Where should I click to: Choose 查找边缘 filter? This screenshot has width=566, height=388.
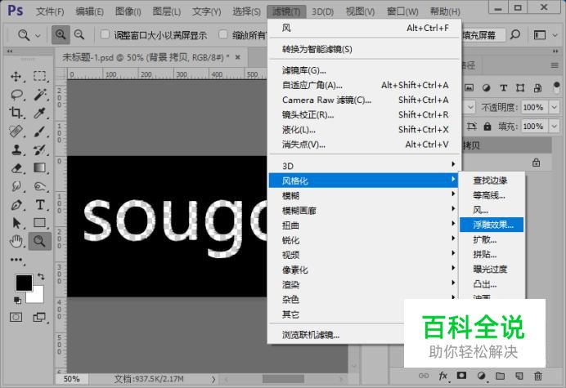pyautogui.click(x=492, y=181)
